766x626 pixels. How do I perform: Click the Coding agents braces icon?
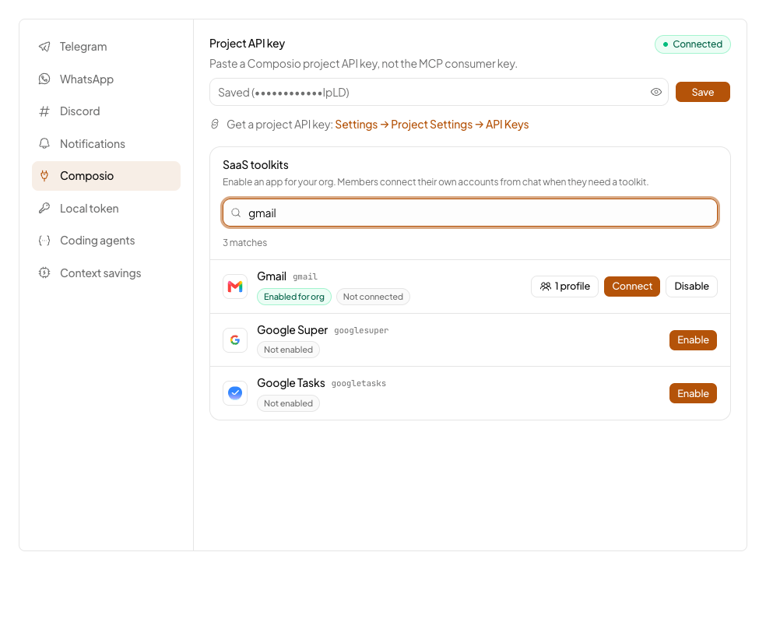pos(44,241)
